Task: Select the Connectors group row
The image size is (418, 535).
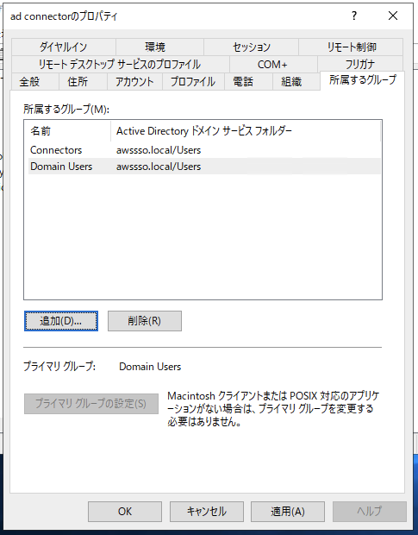Action: [204, 150]
